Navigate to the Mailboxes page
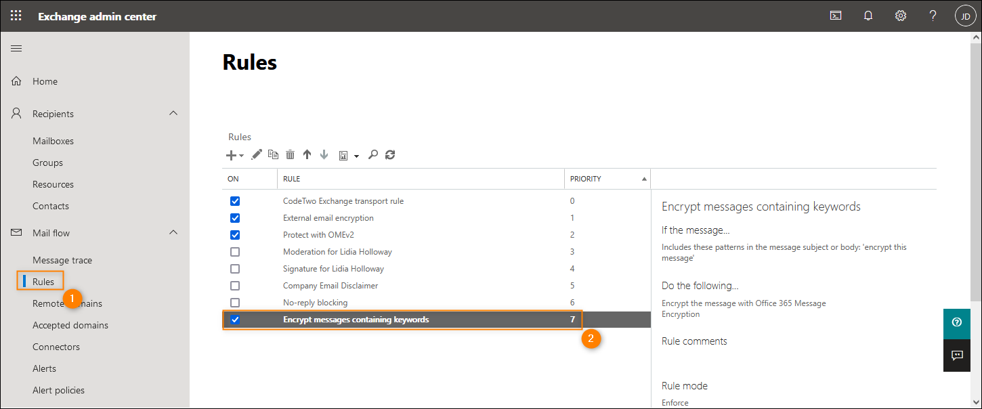Image resolution: width=982 pixels, height=409 pixels. (53, 140)
